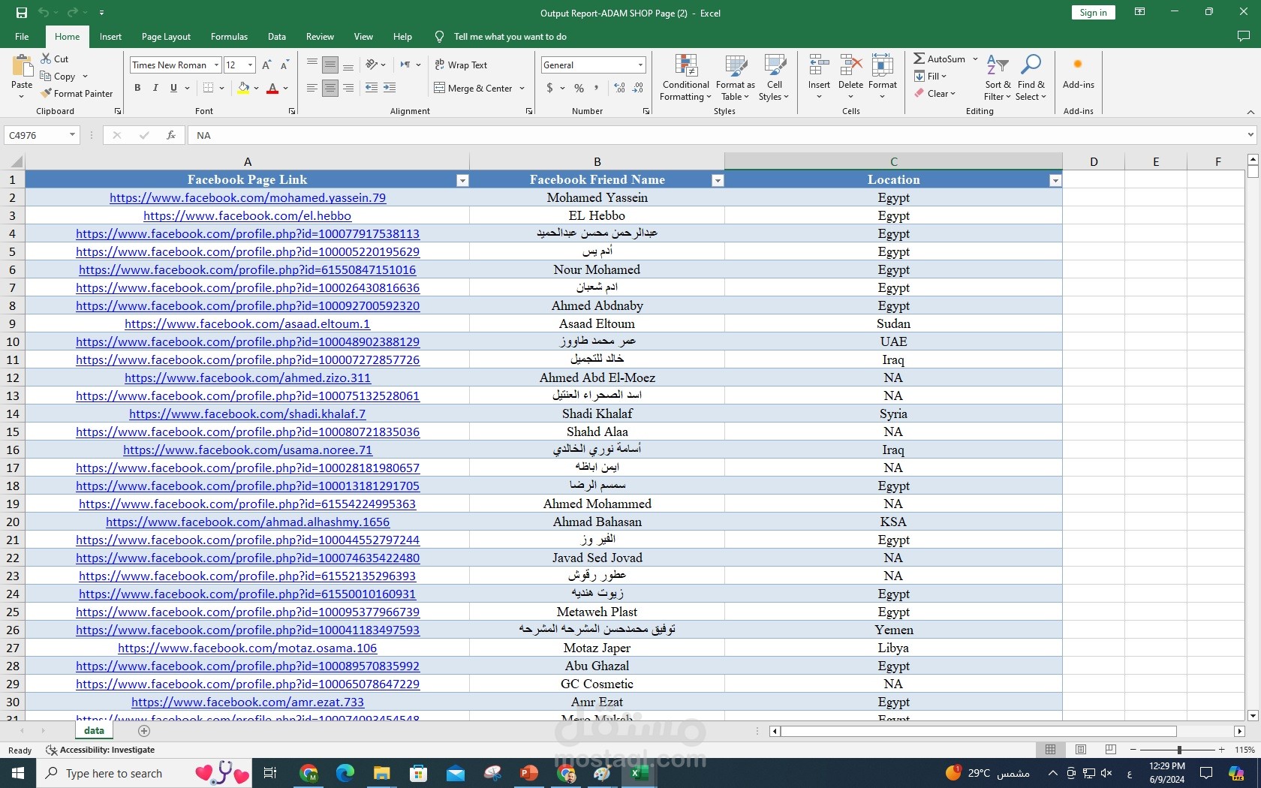Click the Delete cells icon

[850, 66]
